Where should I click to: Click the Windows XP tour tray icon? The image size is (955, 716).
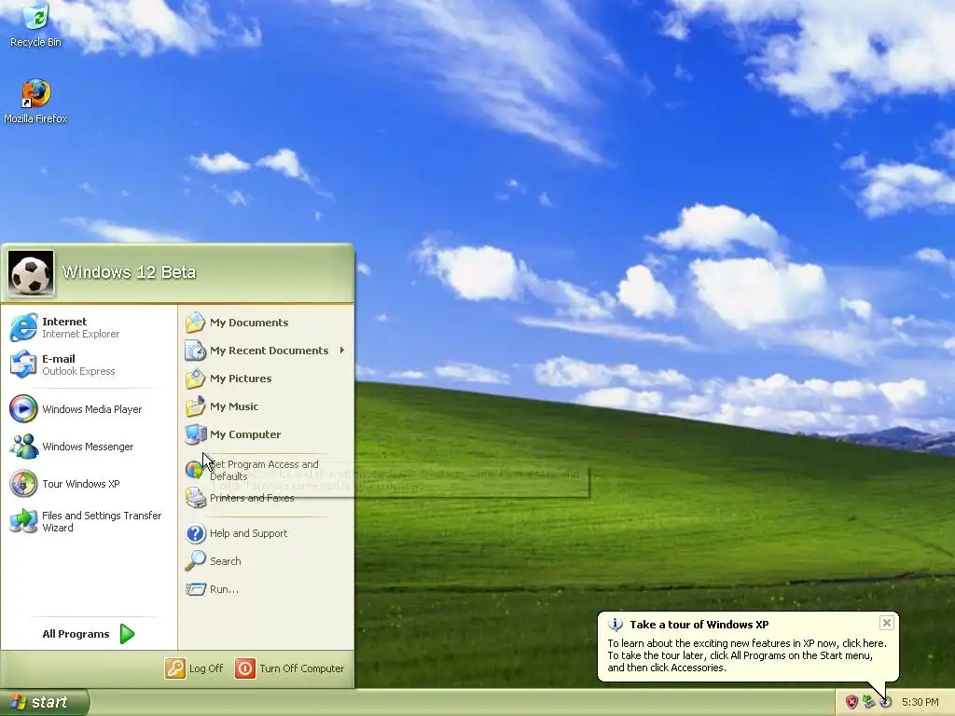[x=886, y=702]
